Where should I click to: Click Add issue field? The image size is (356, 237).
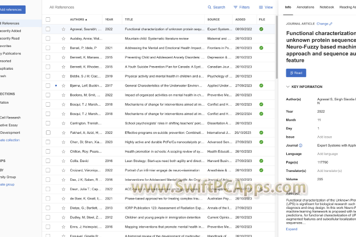click(x=324, y=137)
